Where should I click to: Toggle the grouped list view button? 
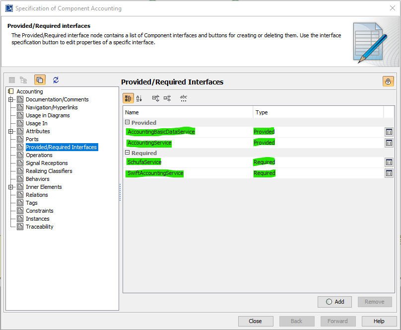128,98
